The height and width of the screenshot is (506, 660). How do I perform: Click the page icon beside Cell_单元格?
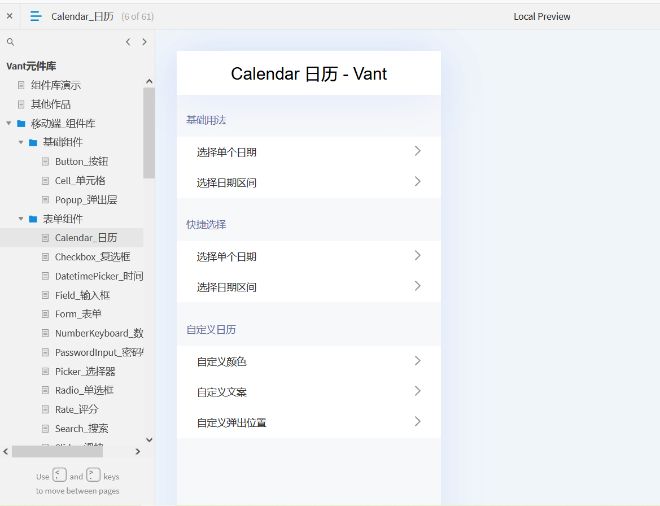[x=45, y=181]
